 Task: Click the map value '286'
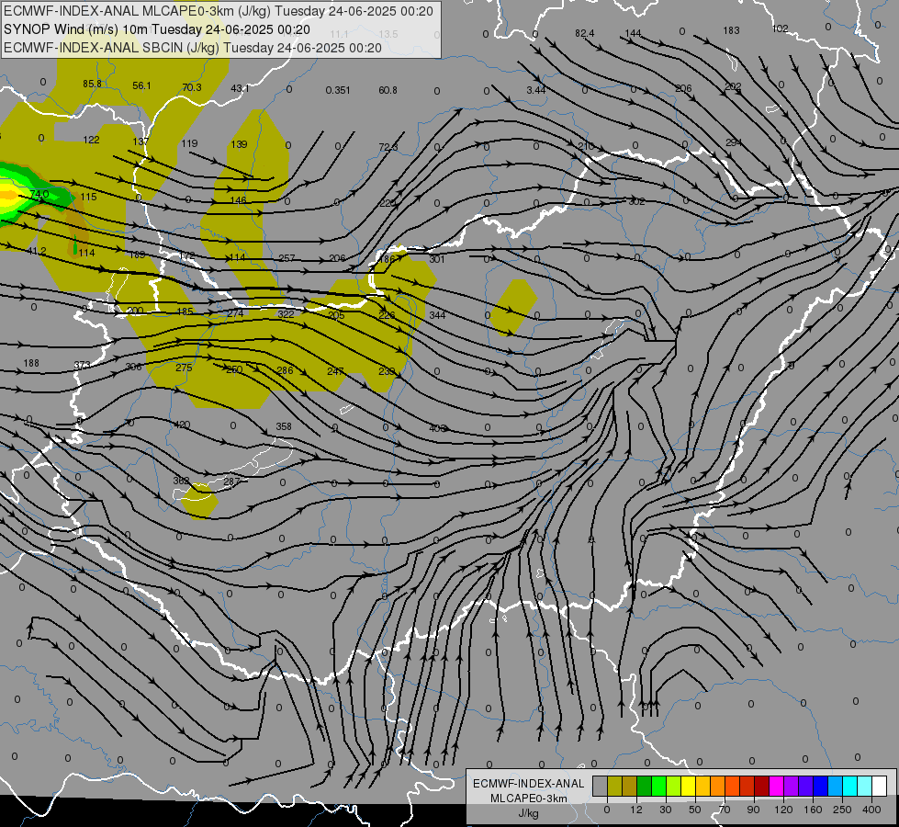pos(285,370)
